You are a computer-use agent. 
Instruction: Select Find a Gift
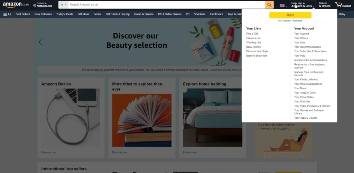pyautogui.click(x=252, y=34)
